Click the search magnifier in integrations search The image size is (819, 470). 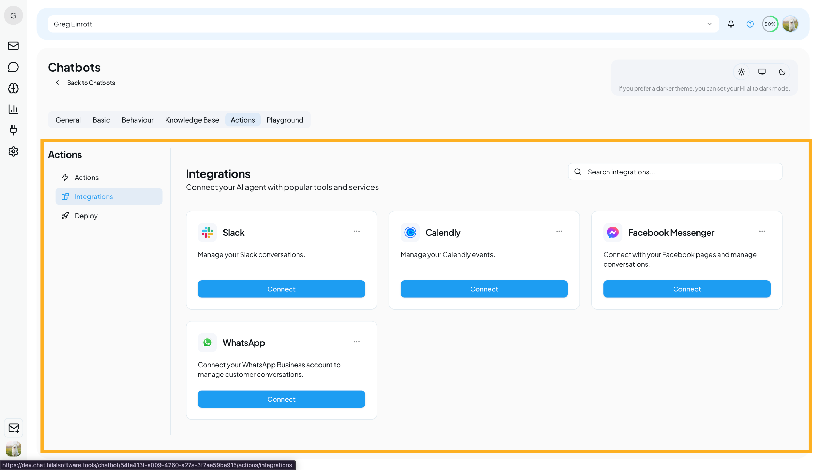(x=577, y=172)
